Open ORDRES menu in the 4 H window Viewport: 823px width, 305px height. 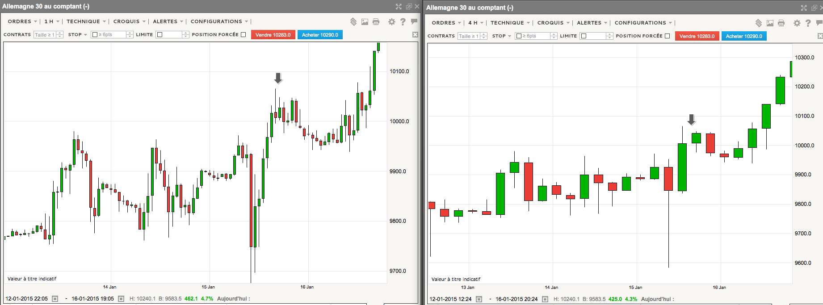pos(446,23)
